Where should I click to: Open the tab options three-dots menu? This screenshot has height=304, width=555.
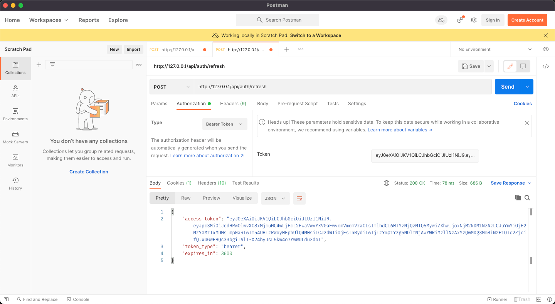(x=301, y=49)
